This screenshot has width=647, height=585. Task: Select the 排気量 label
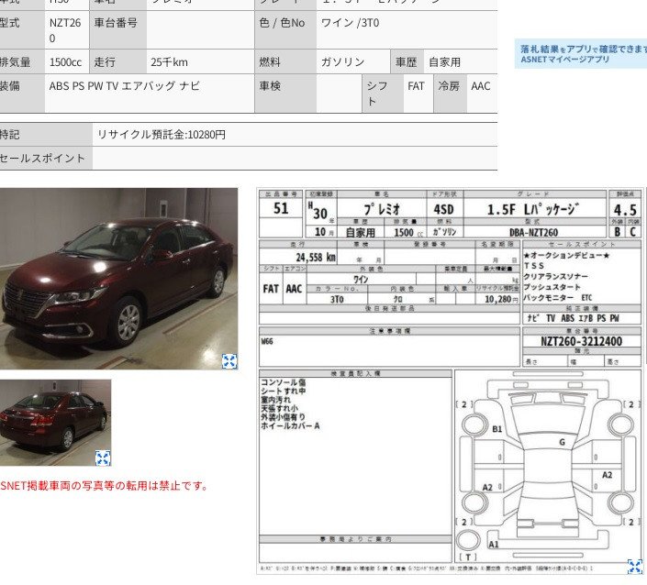[15, 62]
